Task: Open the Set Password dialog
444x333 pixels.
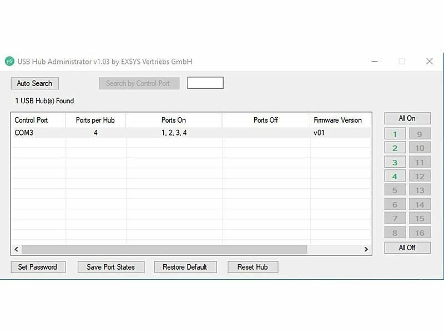Action: [37, 267]
